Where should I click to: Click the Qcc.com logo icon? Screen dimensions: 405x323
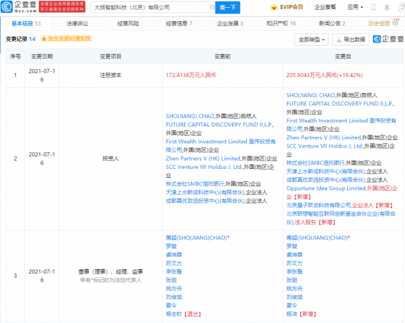coord(6,6)
